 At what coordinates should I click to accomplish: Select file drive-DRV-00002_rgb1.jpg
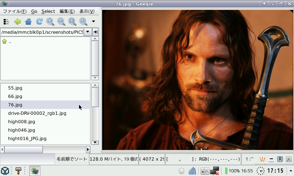pyautogui.click(x=45, y=113)
